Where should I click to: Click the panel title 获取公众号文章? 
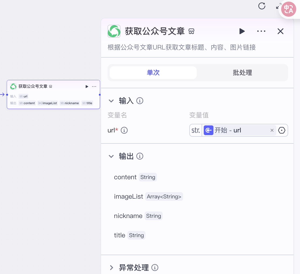pyautogui.click(x=155, y=31)
